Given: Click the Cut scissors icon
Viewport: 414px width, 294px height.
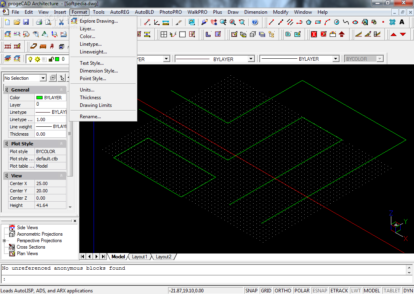Looking at the screenshot, I should coord(61,22).
